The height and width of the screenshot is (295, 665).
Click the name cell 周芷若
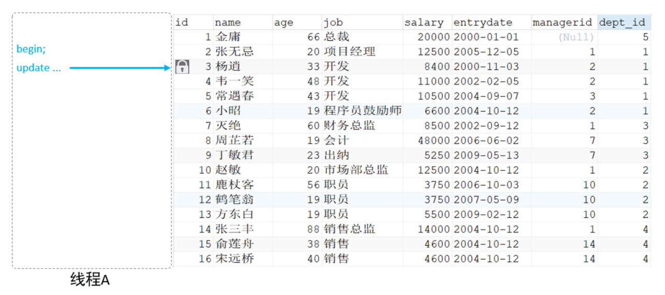pos(235,140)
